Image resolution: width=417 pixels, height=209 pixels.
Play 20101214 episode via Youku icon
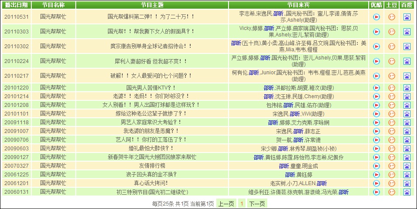point(376,96)
